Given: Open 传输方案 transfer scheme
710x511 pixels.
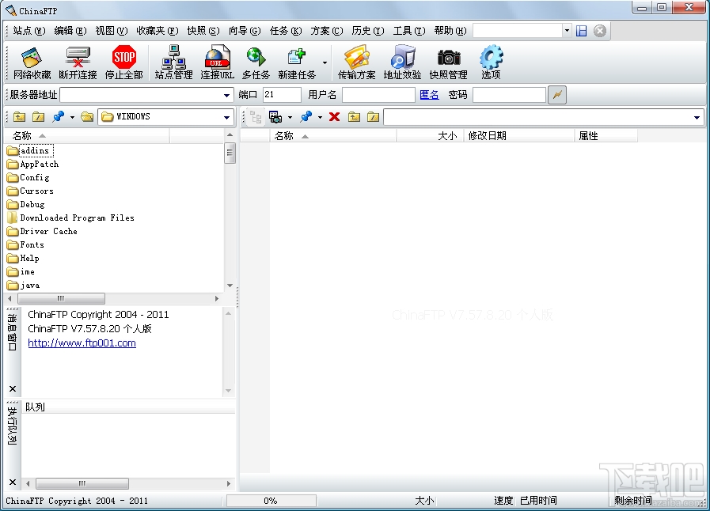Looking at the screenshot, I should tap(357, 63).
